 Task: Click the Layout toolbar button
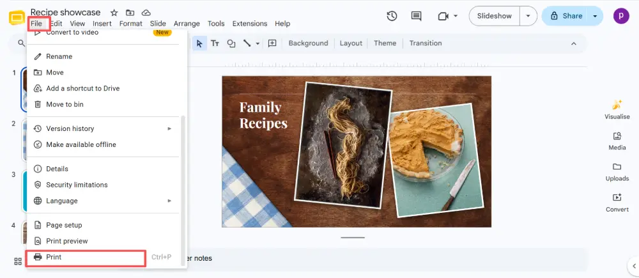pyautogui.click(x=351, y=43)
